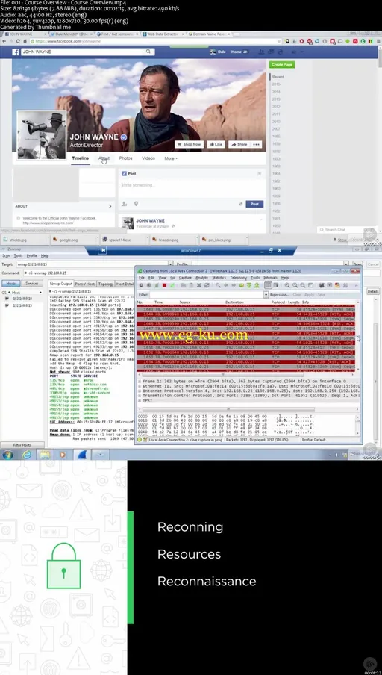This screenshot has width=382, height=675.
Task: Click the red stop capture icon in Wireshark
Action: [164, 285]
